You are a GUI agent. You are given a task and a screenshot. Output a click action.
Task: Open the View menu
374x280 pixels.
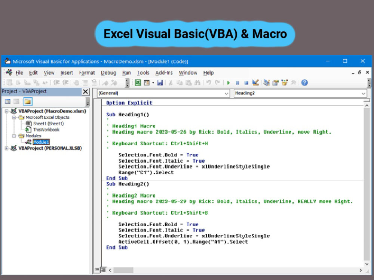tap(49, 73)
